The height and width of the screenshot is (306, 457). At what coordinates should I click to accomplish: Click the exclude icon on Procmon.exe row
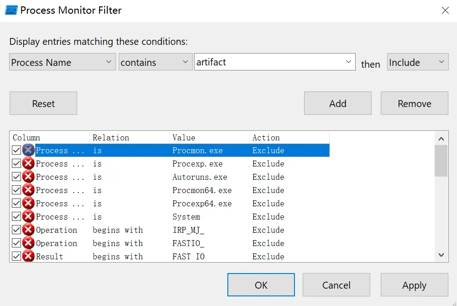pyautogui.click(x=28, y=150)
